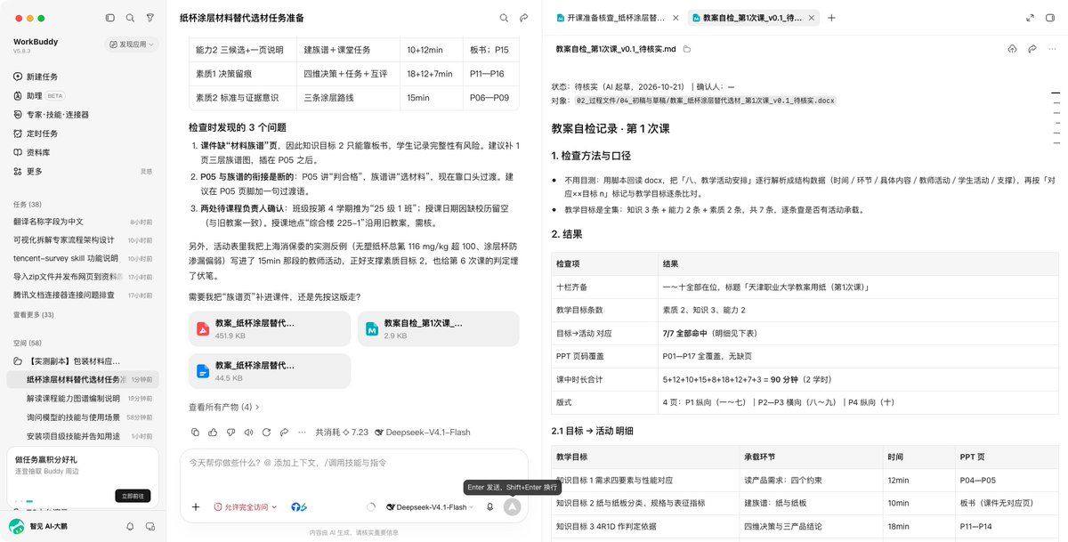Open task 可视化拆解专家流程架构设计
The image size is (1068, 542).
click(x=83, y=239)
